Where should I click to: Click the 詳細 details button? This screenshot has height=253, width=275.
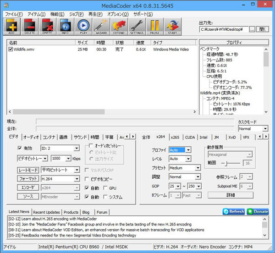[231, 195]
